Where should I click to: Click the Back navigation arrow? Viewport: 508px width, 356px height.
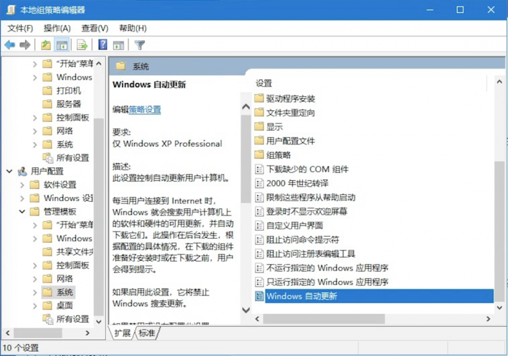9,45
